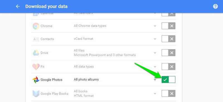
Task: Open the help question mark icon
Action: (x=215, y=6)
